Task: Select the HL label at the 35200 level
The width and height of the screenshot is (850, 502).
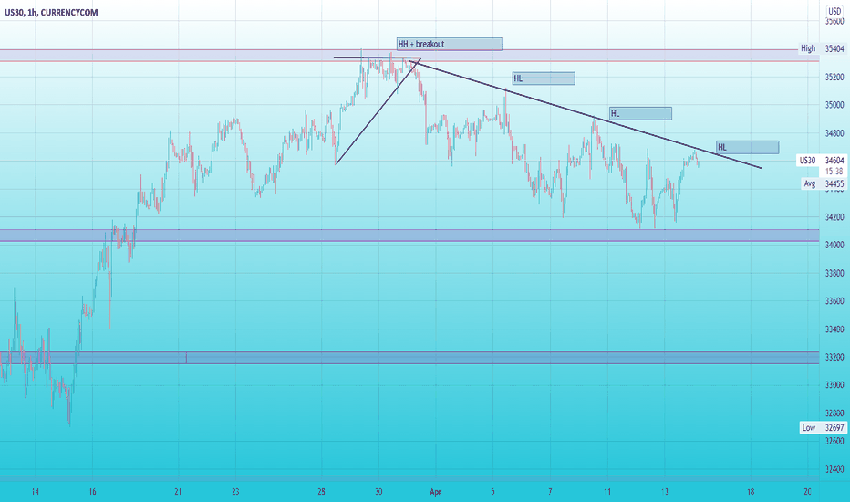Action: (544, 78)
